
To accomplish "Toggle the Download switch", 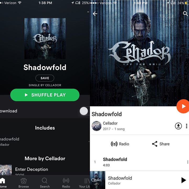I will pos(85,111).
